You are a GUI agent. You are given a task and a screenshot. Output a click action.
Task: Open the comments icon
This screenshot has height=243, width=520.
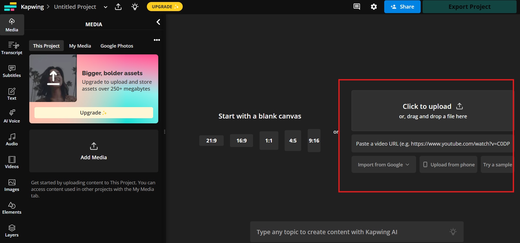coord(357,7)
